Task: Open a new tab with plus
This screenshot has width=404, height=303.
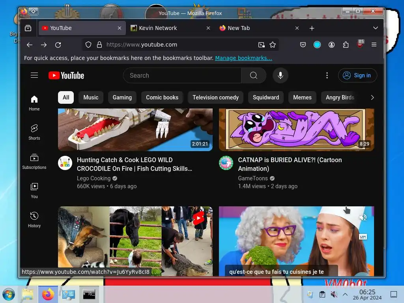Action: point(312,28)
